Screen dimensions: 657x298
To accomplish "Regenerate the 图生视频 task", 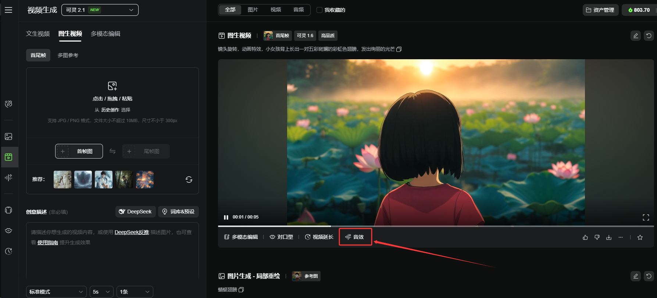I will pos(649,36).
